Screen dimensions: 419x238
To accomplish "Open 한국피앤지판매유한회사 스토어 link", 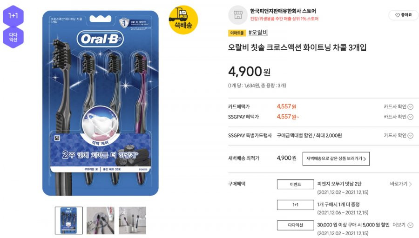I will tap(283, 11).
